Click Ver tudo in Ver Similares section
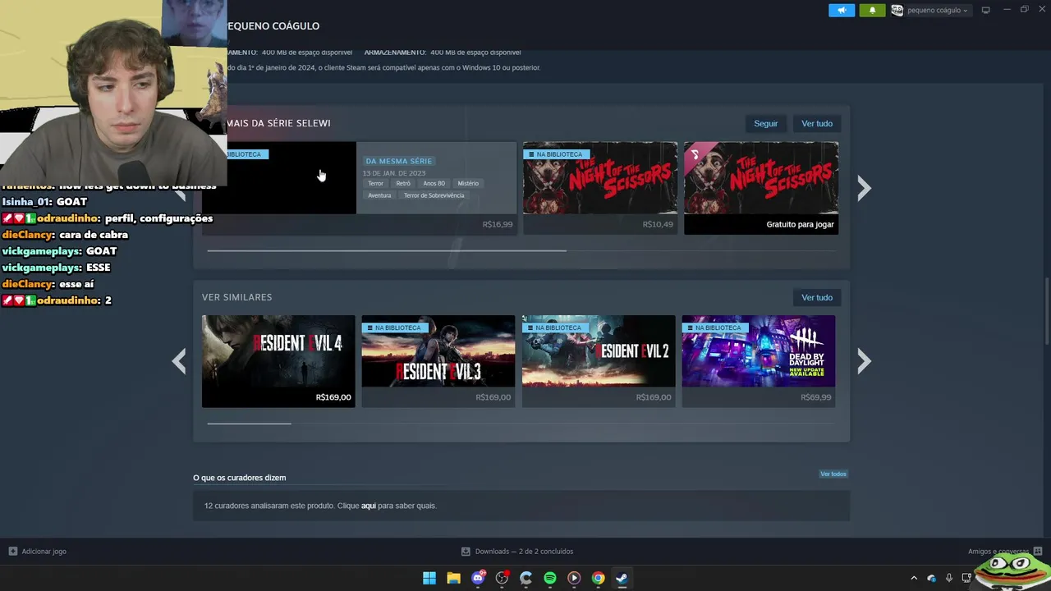 point(817,297)
